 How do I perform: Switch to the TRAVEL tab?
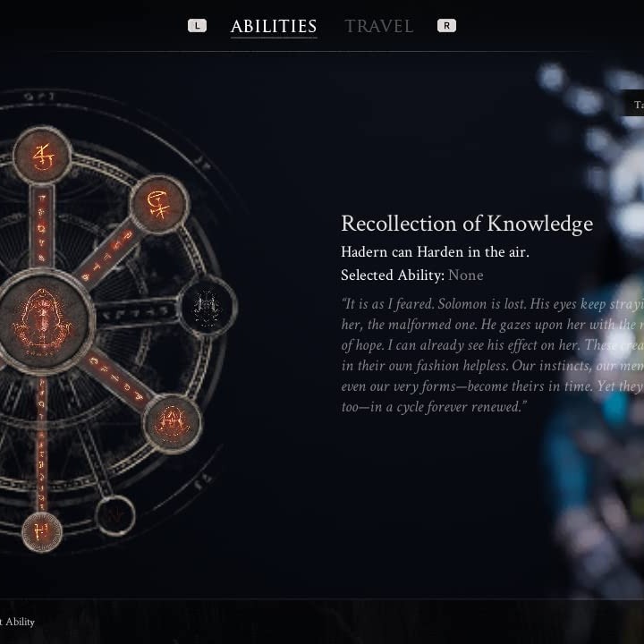tap(378, 26)
